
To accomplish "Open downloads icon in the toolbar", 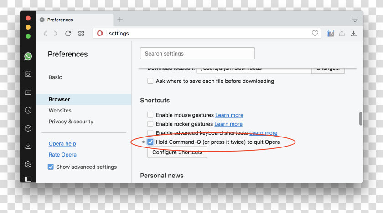I will coord(353,33).
